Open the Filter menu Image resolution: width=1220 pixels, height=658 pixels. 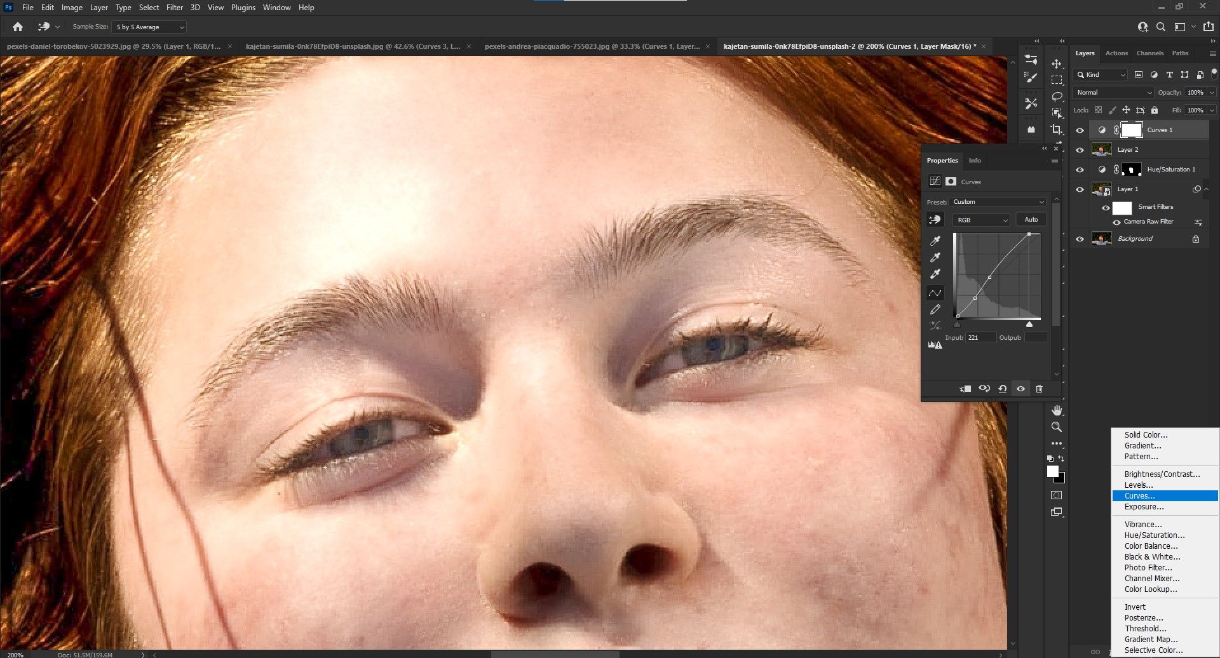174,8
